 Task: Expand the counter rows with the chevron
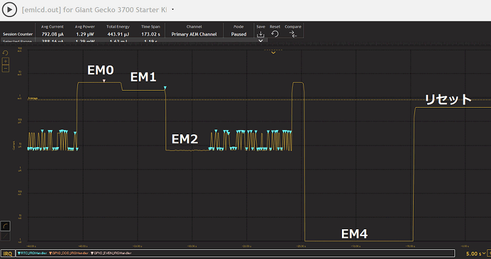(x=260, y=41)
